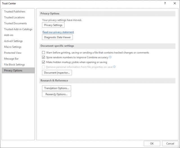Click the Privacy Settings button

click(x=53, y=25)
